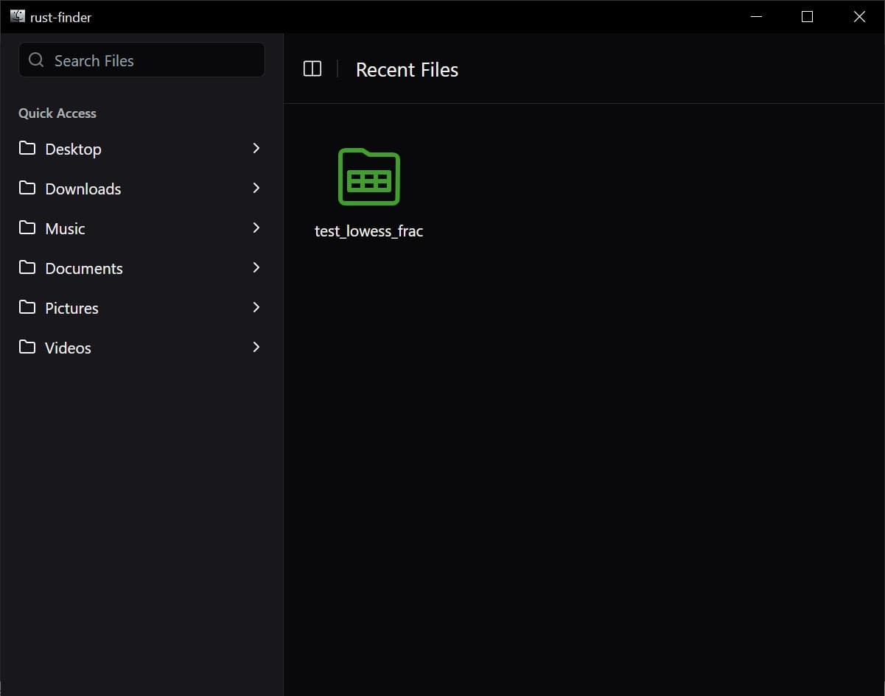The height and width of the screenshot is (696, 885).
Task: Click the magnifier search icon
Action: click(36, 60)
